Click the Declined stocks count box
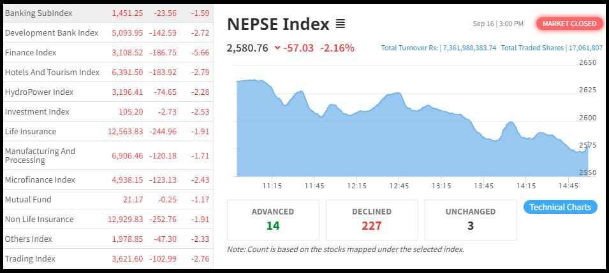The width and height of the screenshot is (609, 273). coord(372,219)
